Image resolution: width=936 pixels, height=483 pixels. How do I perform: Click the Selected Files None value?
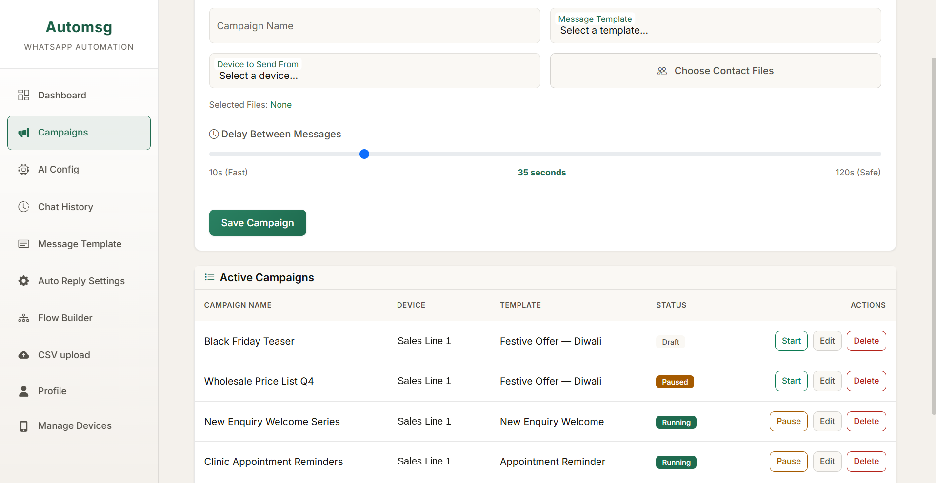(x=281, y=105)
